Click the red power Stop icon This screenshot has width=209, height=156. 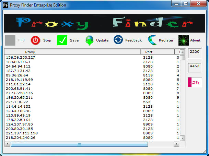click(35, 40)
